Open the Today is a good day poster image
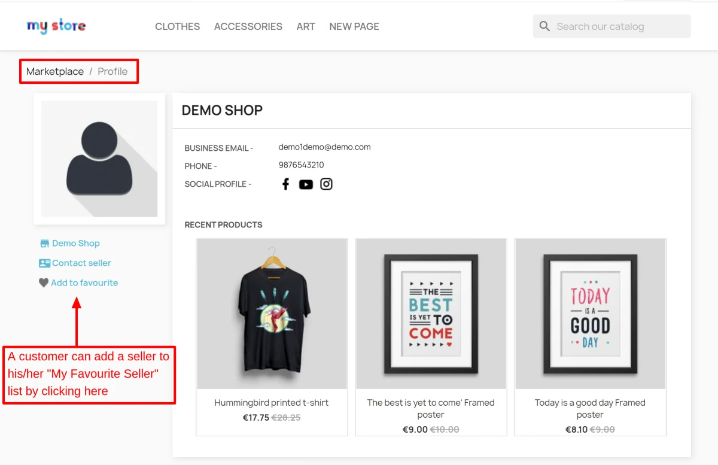This screenshot has width=718, height=465. pyautogui.click(x=590, y=314)
